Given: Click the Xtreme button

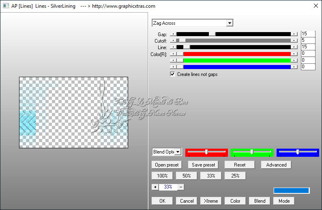Looking at the screenshot, I should tap(211, 201).
